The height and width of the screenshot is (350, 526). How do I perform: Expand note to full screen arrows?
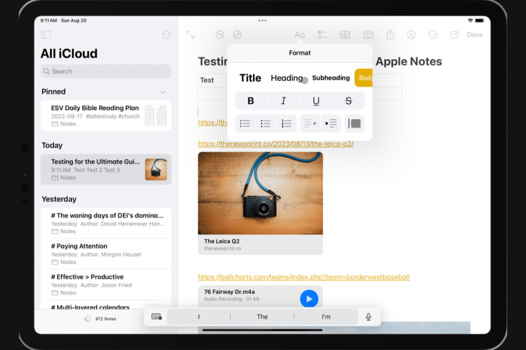pyautogui.click(x=190, y=35)
